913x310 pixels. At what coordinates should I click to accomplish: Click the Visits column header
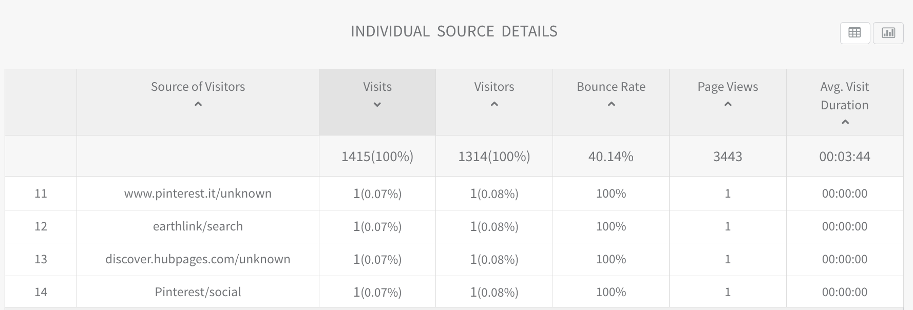point(377,87)
